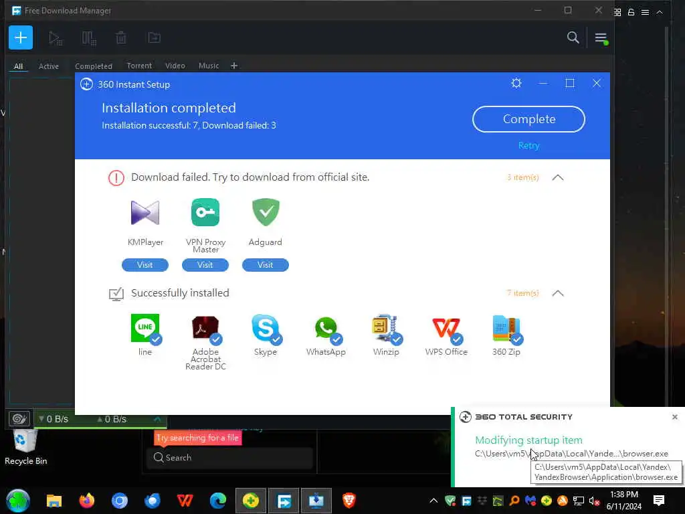Show hidden system tray icons
685x514 pixels.
pyautogui.click(x=433, y=501)
